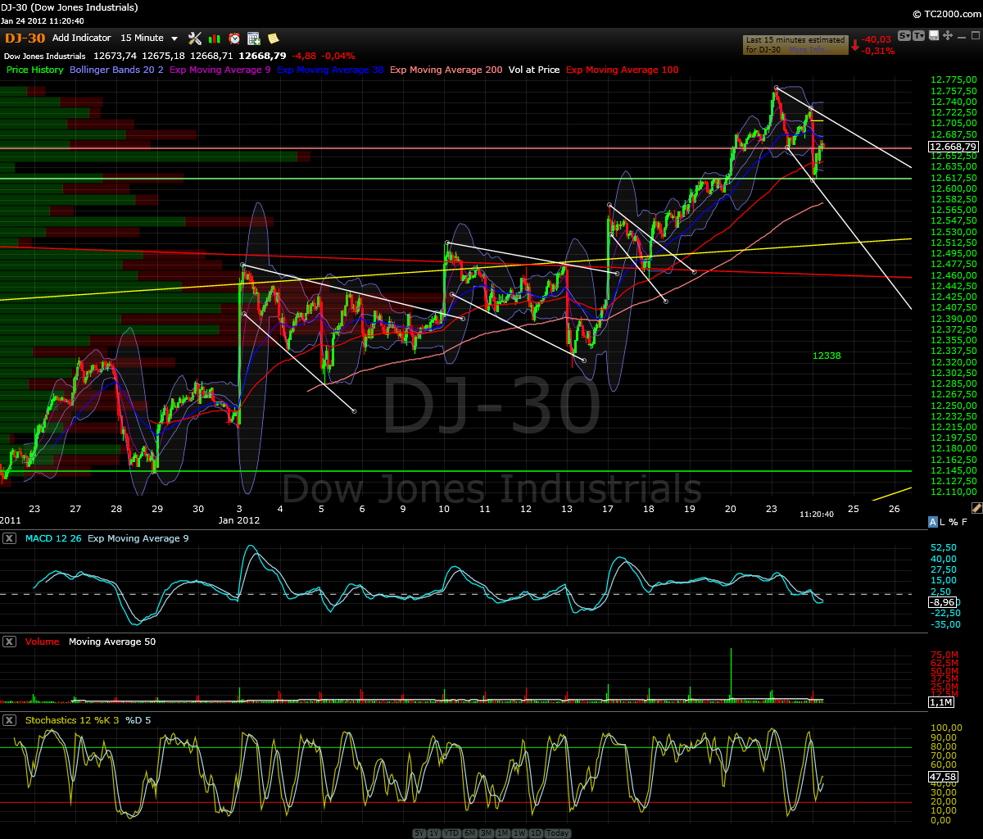
Task: Click the four-way move arrows icon
Action: [948, 36]
